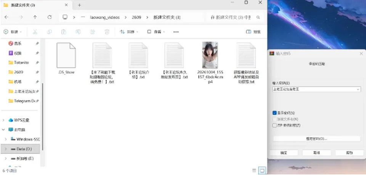
Task: Click the 取消 button in password dialog
Action: tap(316, 153)
